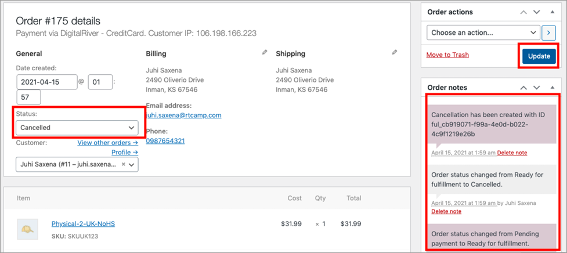Image resolution: width=567 pixels, height=253 pixels.
Task: Move Order notes panel down
Action: 537,88
